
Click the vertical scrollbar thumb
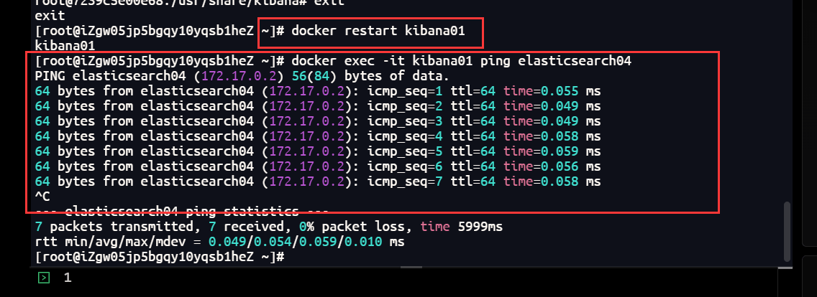coord(788,231)
